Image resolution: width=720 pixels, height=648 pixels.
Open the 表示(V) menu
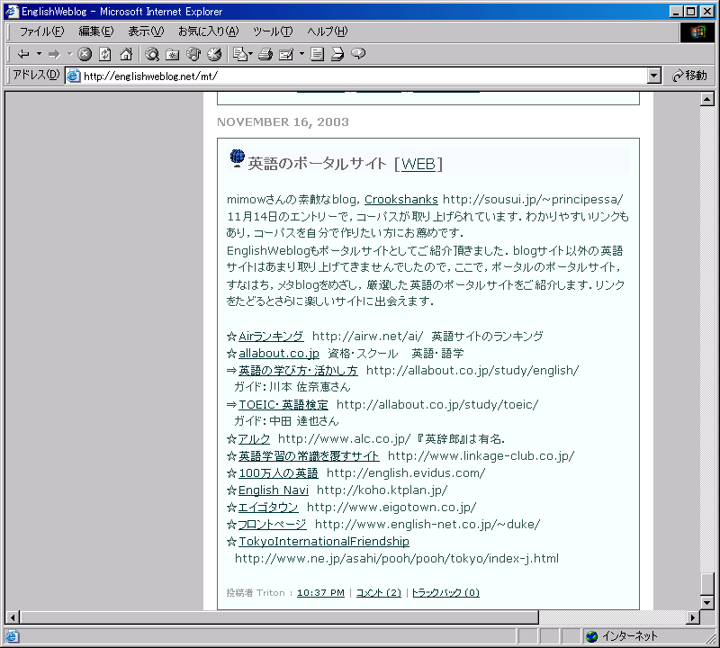tap(146, 31)
